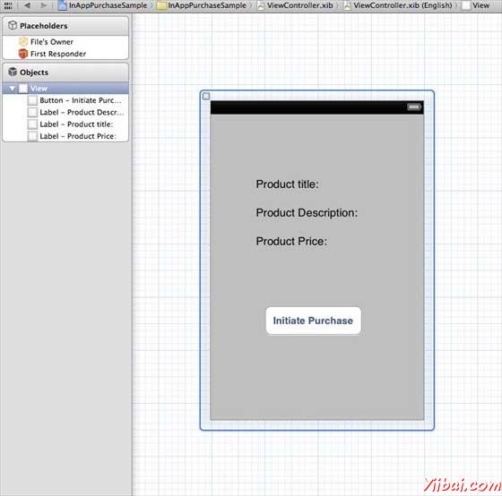
Task: Select the Product Price: label on canvas
Action: [291, 241]
